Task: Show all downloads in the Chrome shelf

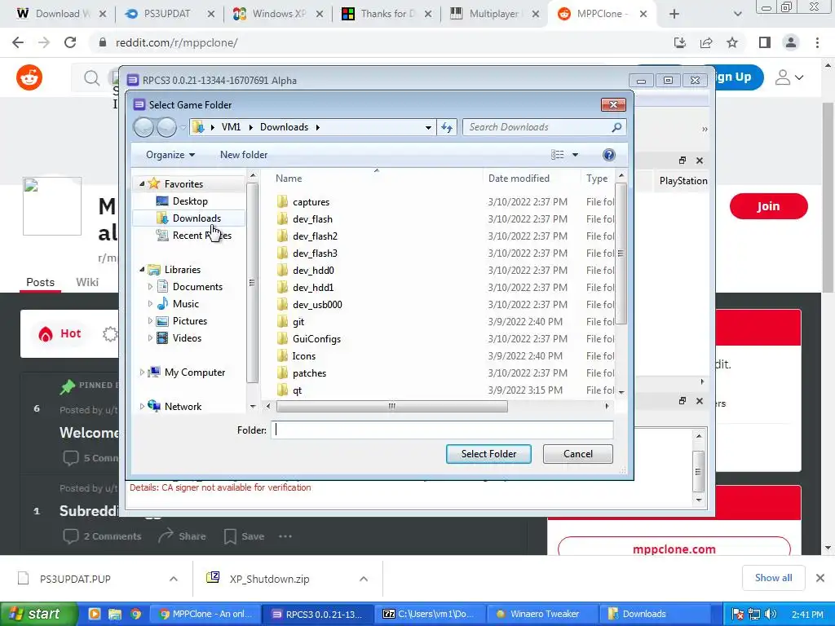Action: 773,578
